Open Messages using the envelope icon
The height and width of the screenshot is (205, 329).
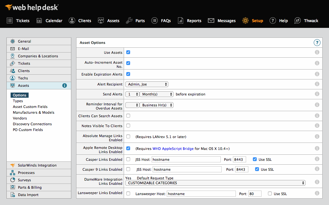(x=211, y=20)
